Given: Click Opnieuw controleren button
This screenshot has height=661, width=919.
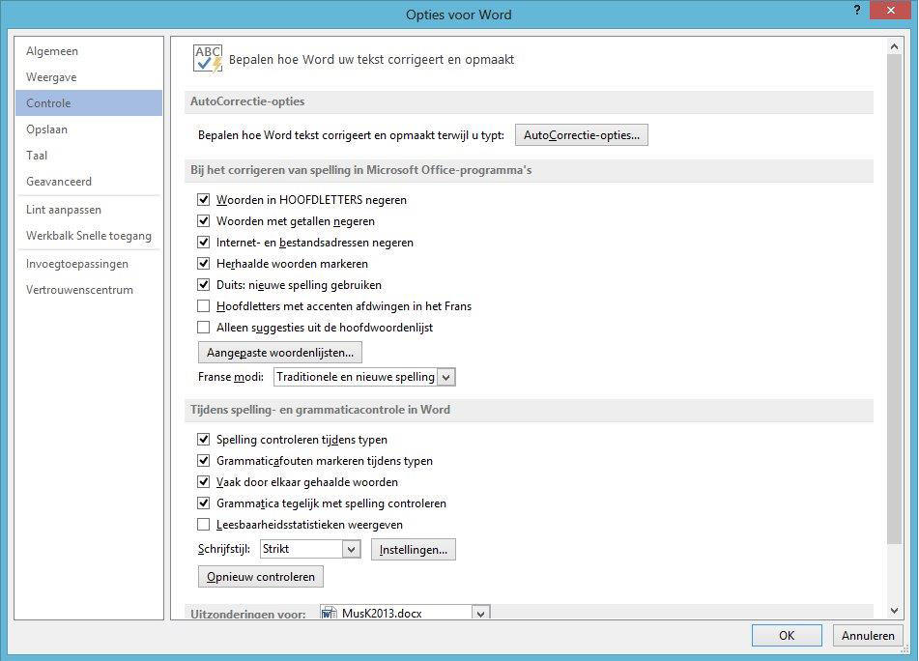Looking at the screenshot, I should (261, 577).
